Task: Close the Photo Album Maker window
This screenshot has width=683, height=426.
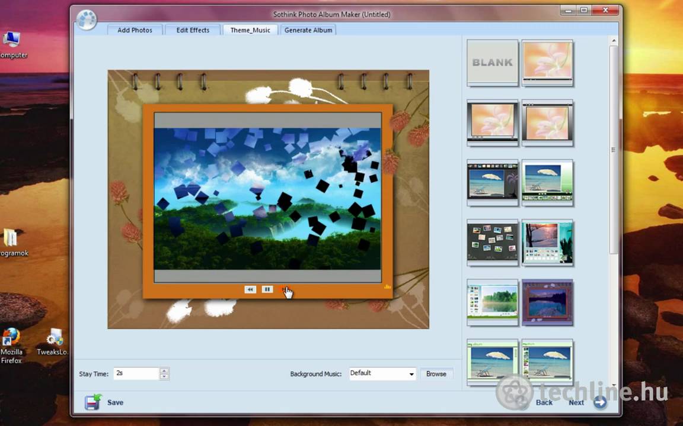Action: (x=605, y=10)
